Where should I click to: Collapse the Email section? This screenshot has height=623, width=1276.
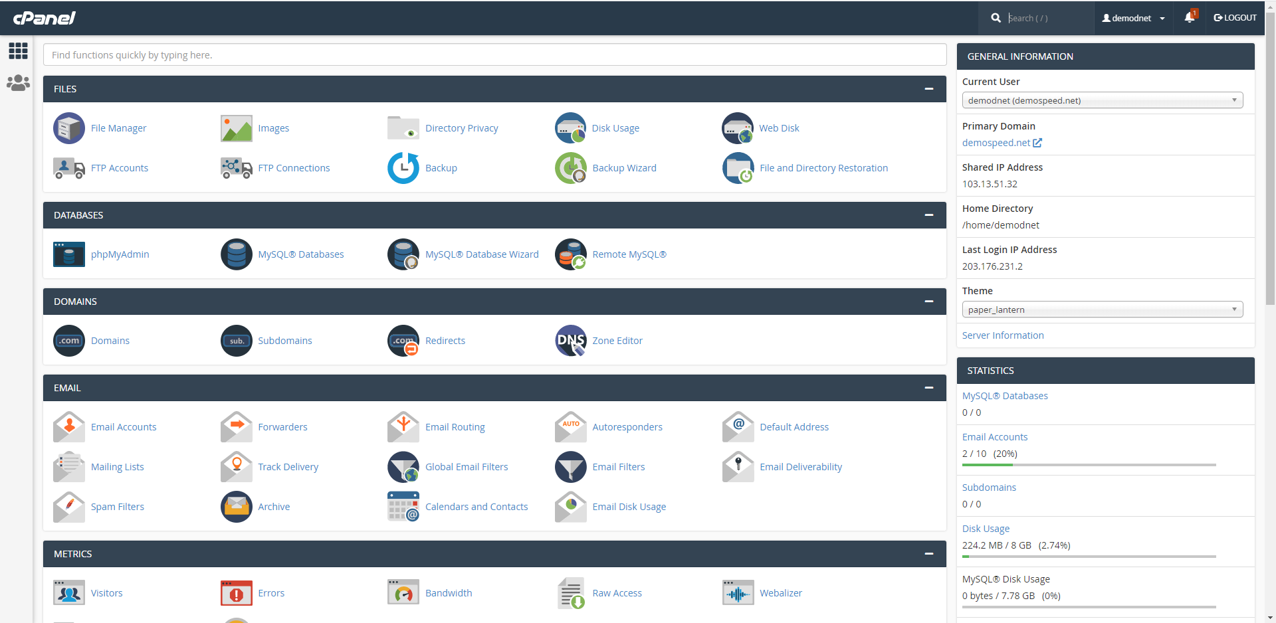point(929,388)
